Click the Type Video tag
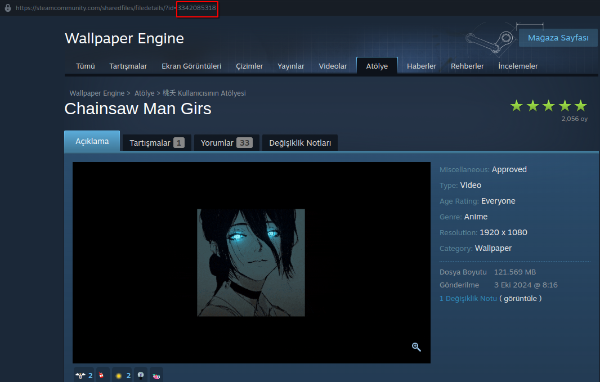Viewport: 600px width, 382px height. point(471,185)
